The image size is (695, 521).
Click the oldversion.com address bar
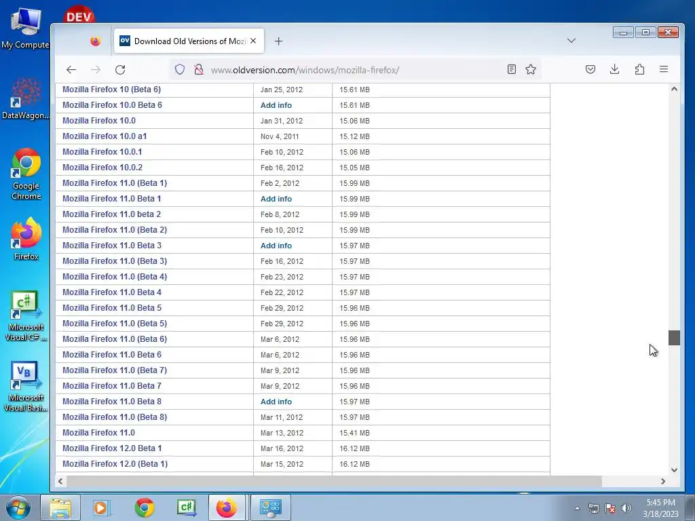(354, 70)
